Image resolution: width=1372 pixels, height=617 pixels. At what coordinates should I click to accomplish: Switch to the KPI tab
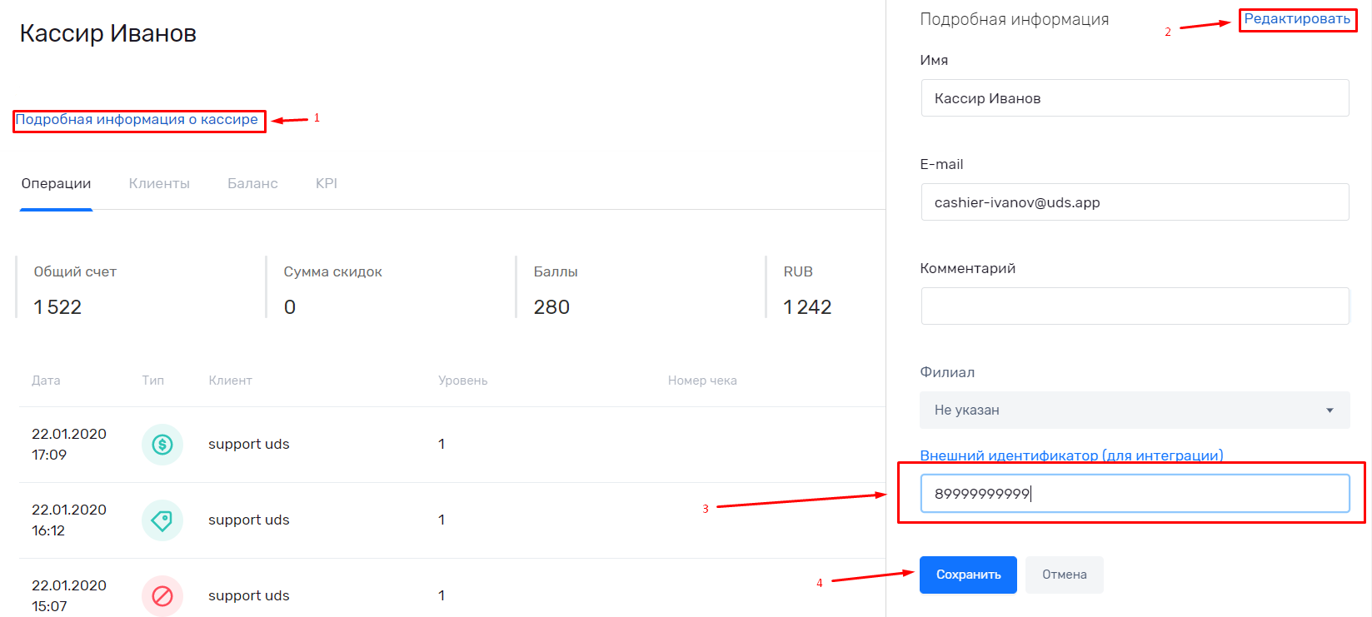click(327, 183)
